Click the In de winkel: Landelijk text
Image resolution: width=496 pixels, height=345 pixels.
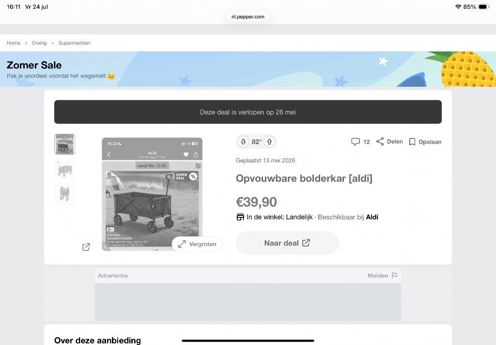click(279, 217)
